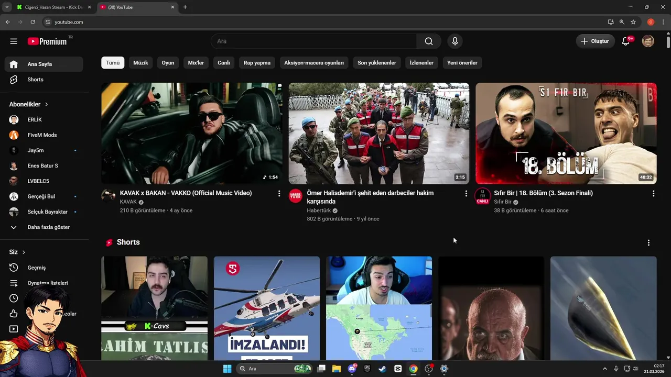
Task: Open the Chrome tab search dropdown
Action: click(6, 7)
